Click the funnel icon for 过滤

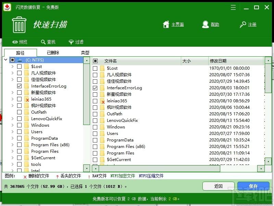[71, 42]
